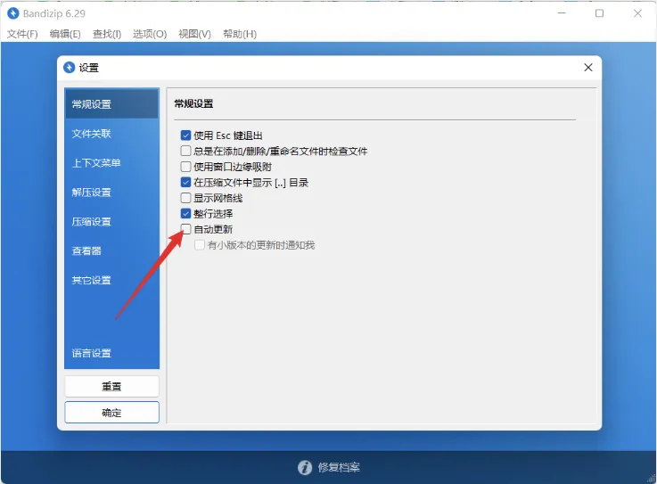This screenshot has width=657, height=484.
Task: Open the 视图(V) menu
Action: (x=194, y=34)
